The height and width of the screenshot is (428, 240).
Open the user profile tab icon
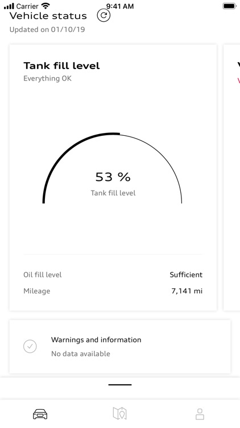tap(200, 414)
